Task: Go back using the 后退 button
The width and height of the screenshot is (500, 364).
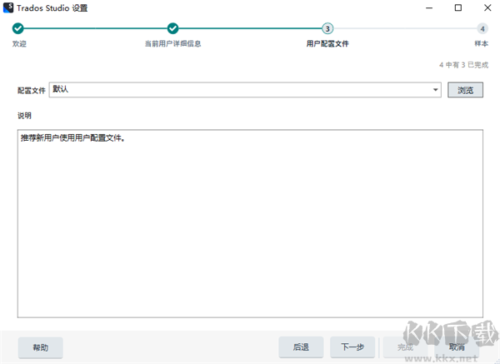Action: point(301,347)
